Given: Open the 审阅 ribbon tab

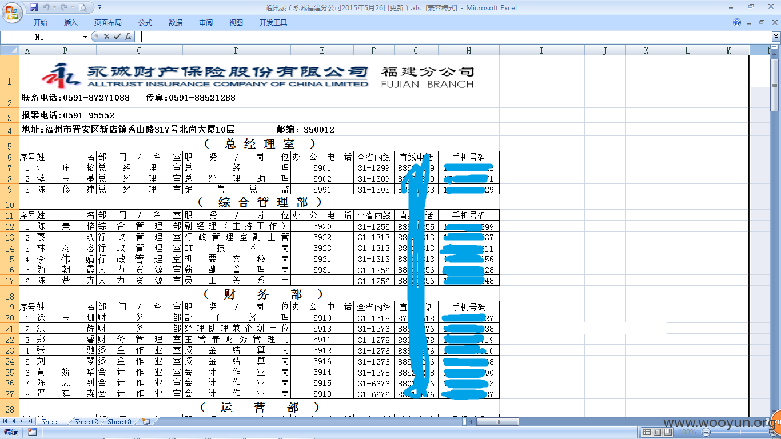Looking at the screenshot, I should [x=206, y=23].
